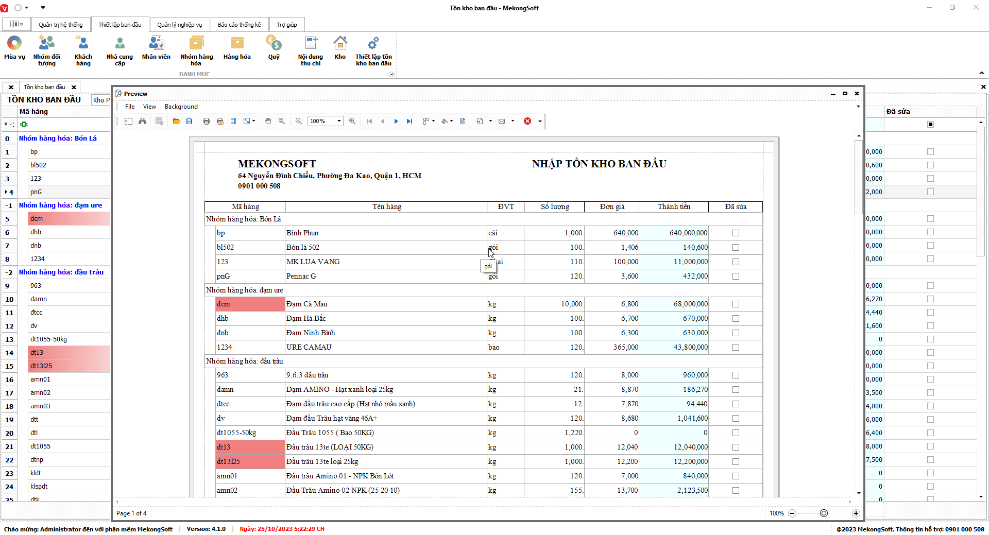Check the Đã sửa box for Đạm Cà Mau
Image resolution: width=989 pixels, height=535 pixels.
pyautogui.click(x=736, y=304)
